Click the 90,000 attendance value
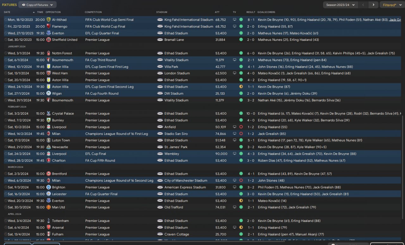405x245 pixels. click(221, 154)
